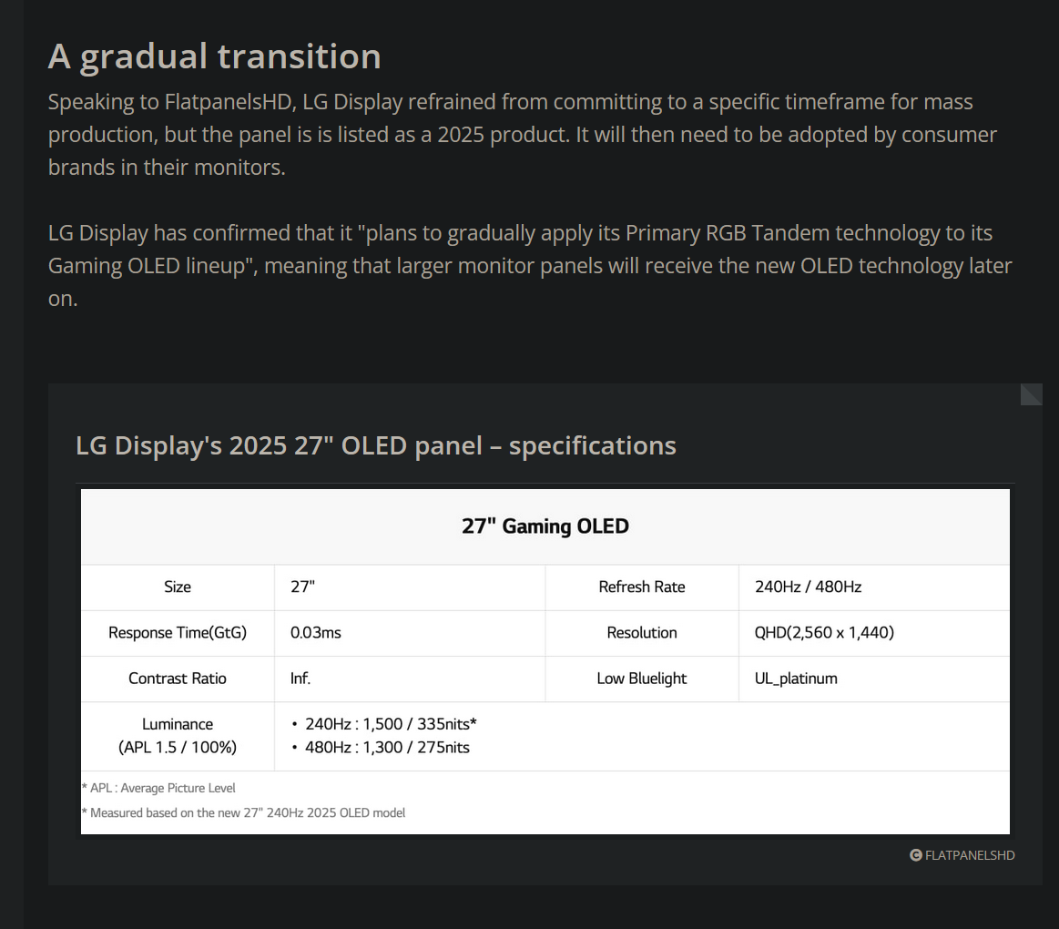Click the Luminance (APL 1.5 / 100%) cell

pyautogui.click(x=177, y=736)
